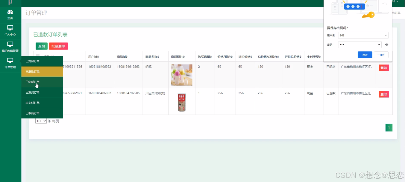Click the product name 贝因美2段奶粉 cell
Viewport: 405px width, 182px height.
coord(155,93)
